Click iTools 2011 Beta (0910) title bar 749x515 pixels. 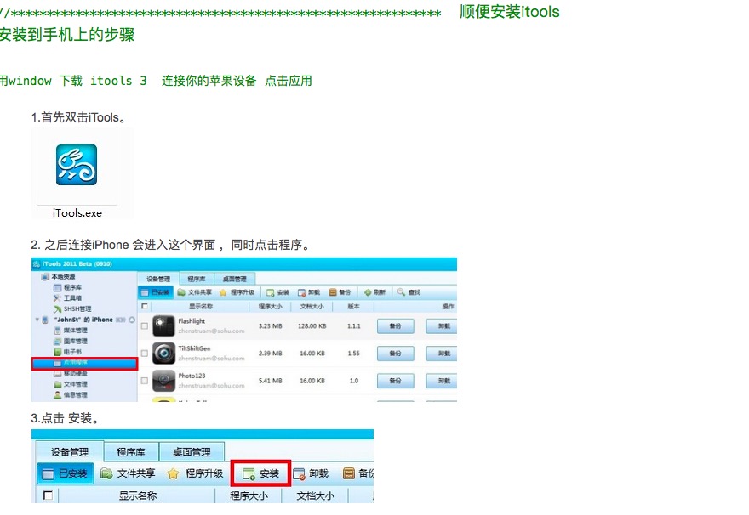(244, 263)
